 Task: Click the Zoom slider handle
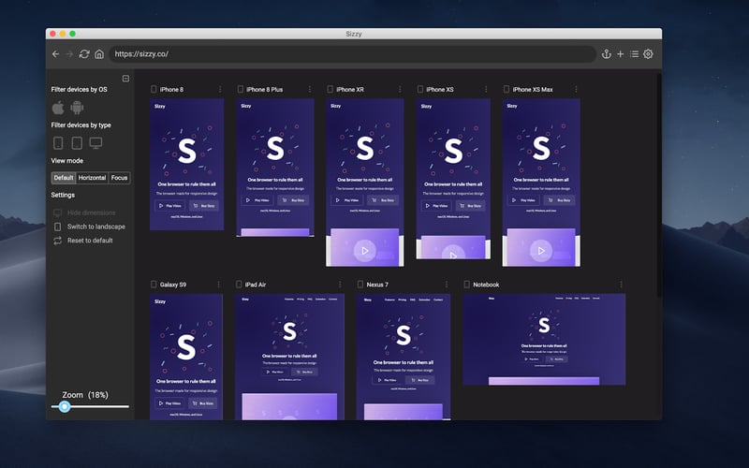coord(65,406)
